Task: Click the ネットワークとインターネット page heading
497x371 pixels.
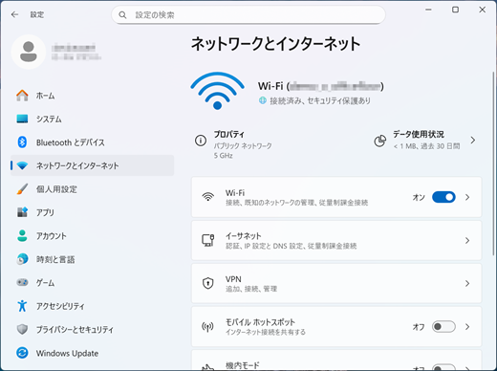Action: (275, 44)
